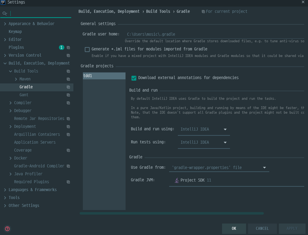Click the Deployment project-level icon
Screen dimensions: 308x235
click(68, 126)
